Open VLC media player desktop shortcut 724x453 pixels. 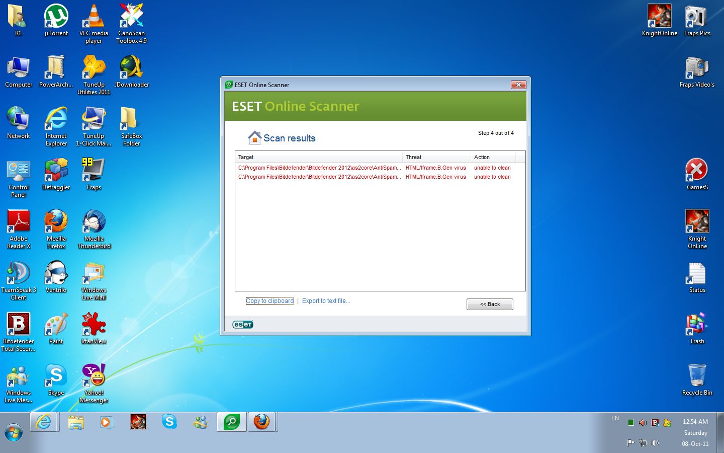[94, 24]
